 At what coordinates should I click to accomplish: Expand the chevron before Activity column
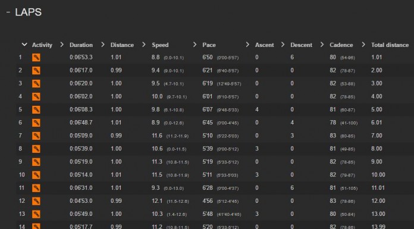[x=24, y=45]
